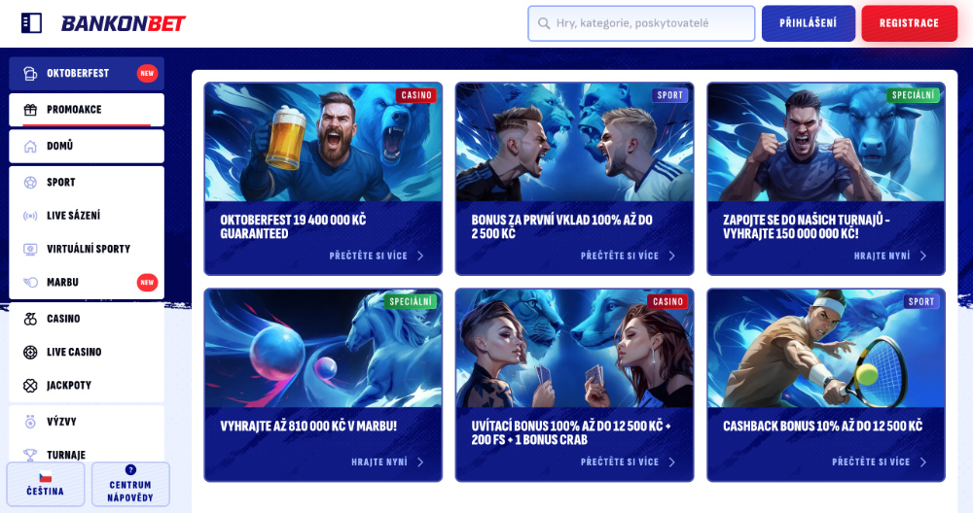Focus the games search input field
Screen dimensions: 973x513
[641, 23]
